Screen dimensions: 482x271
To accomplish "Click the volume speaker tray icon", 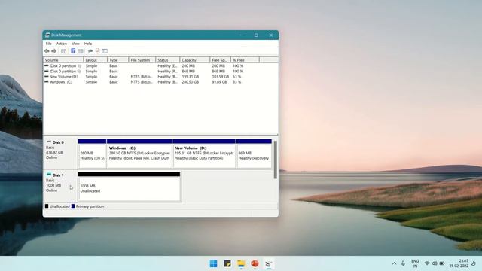I will click(435, 263).
